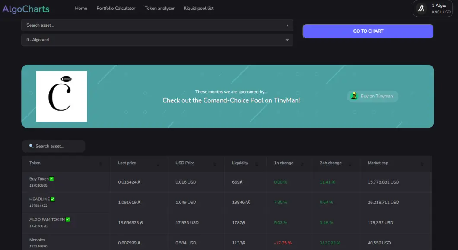458x250 pixels.
Task: Click last price 0.016424
Action: 129,182
